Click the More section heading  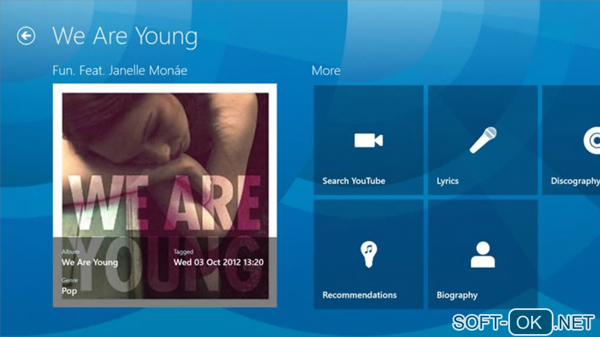click(326, 70)
